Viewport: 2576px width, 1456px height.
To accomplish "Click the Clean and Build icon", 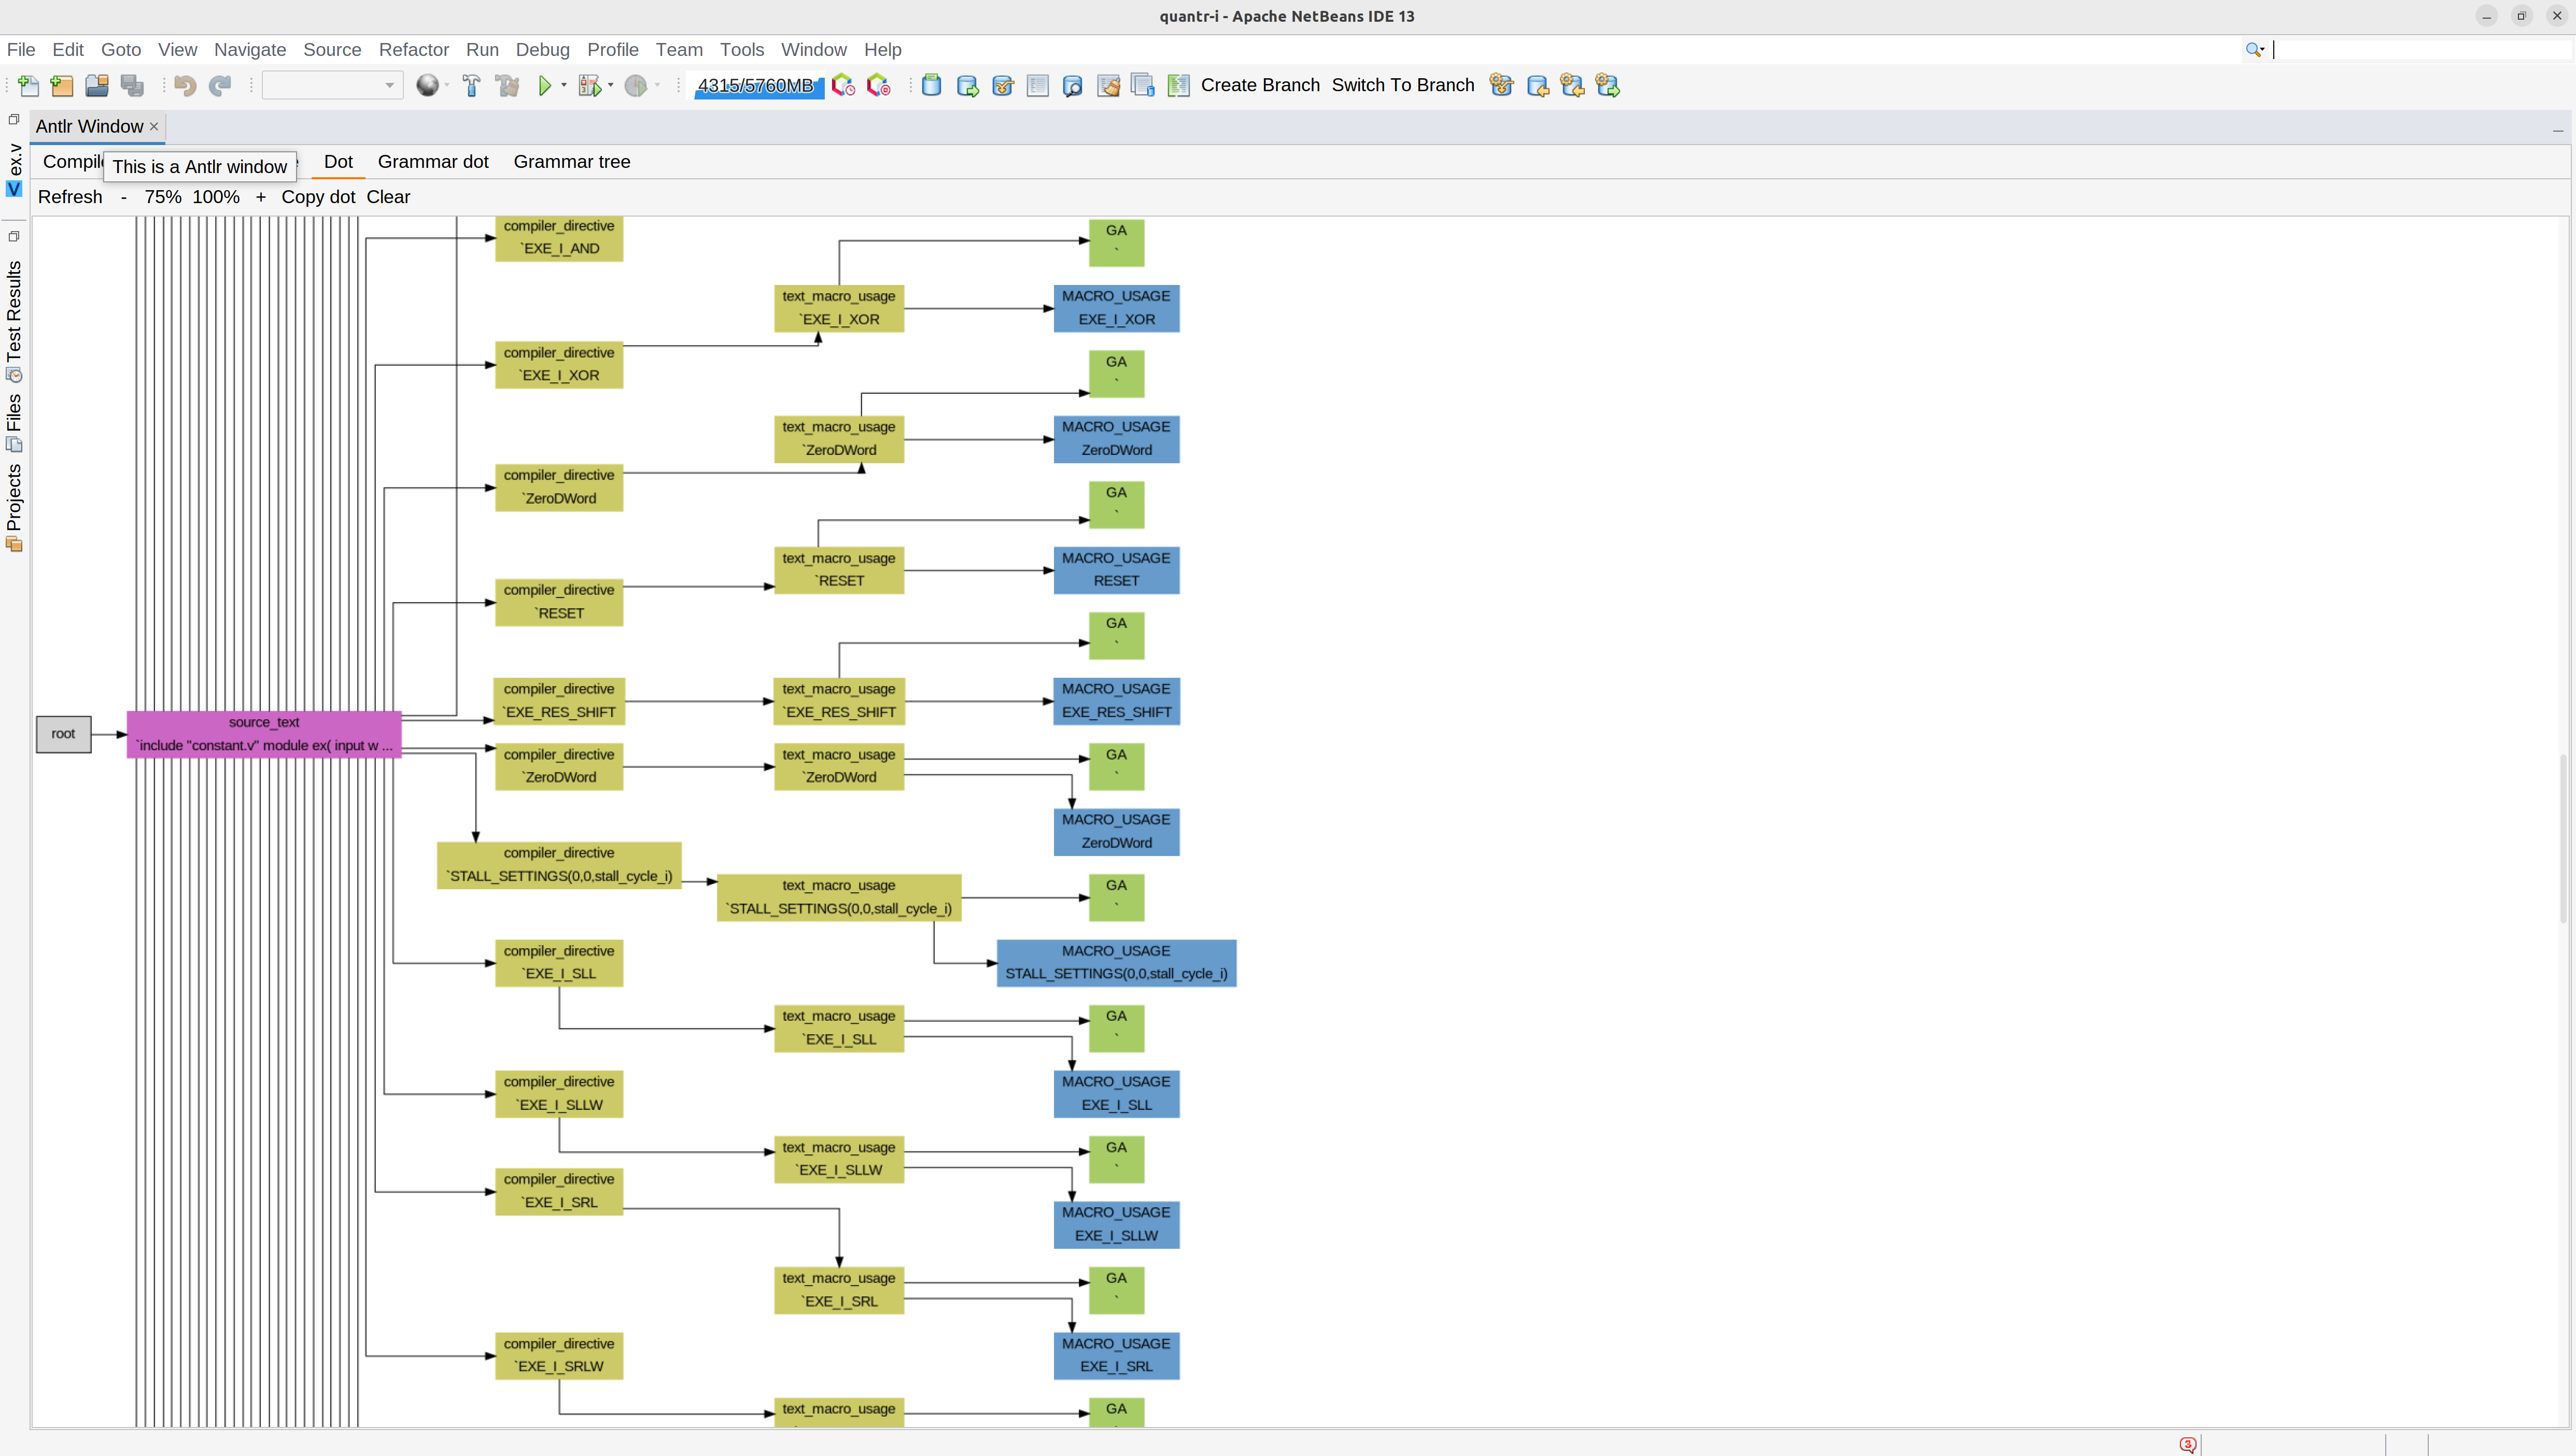I will (507, 86).
